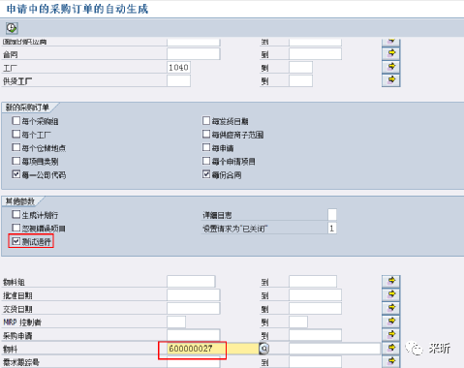Viewport: 464px width, 368px height.
Task: Click the 物料 field containing 600000027
Action: pyautogui.click(x=213, y=349)
